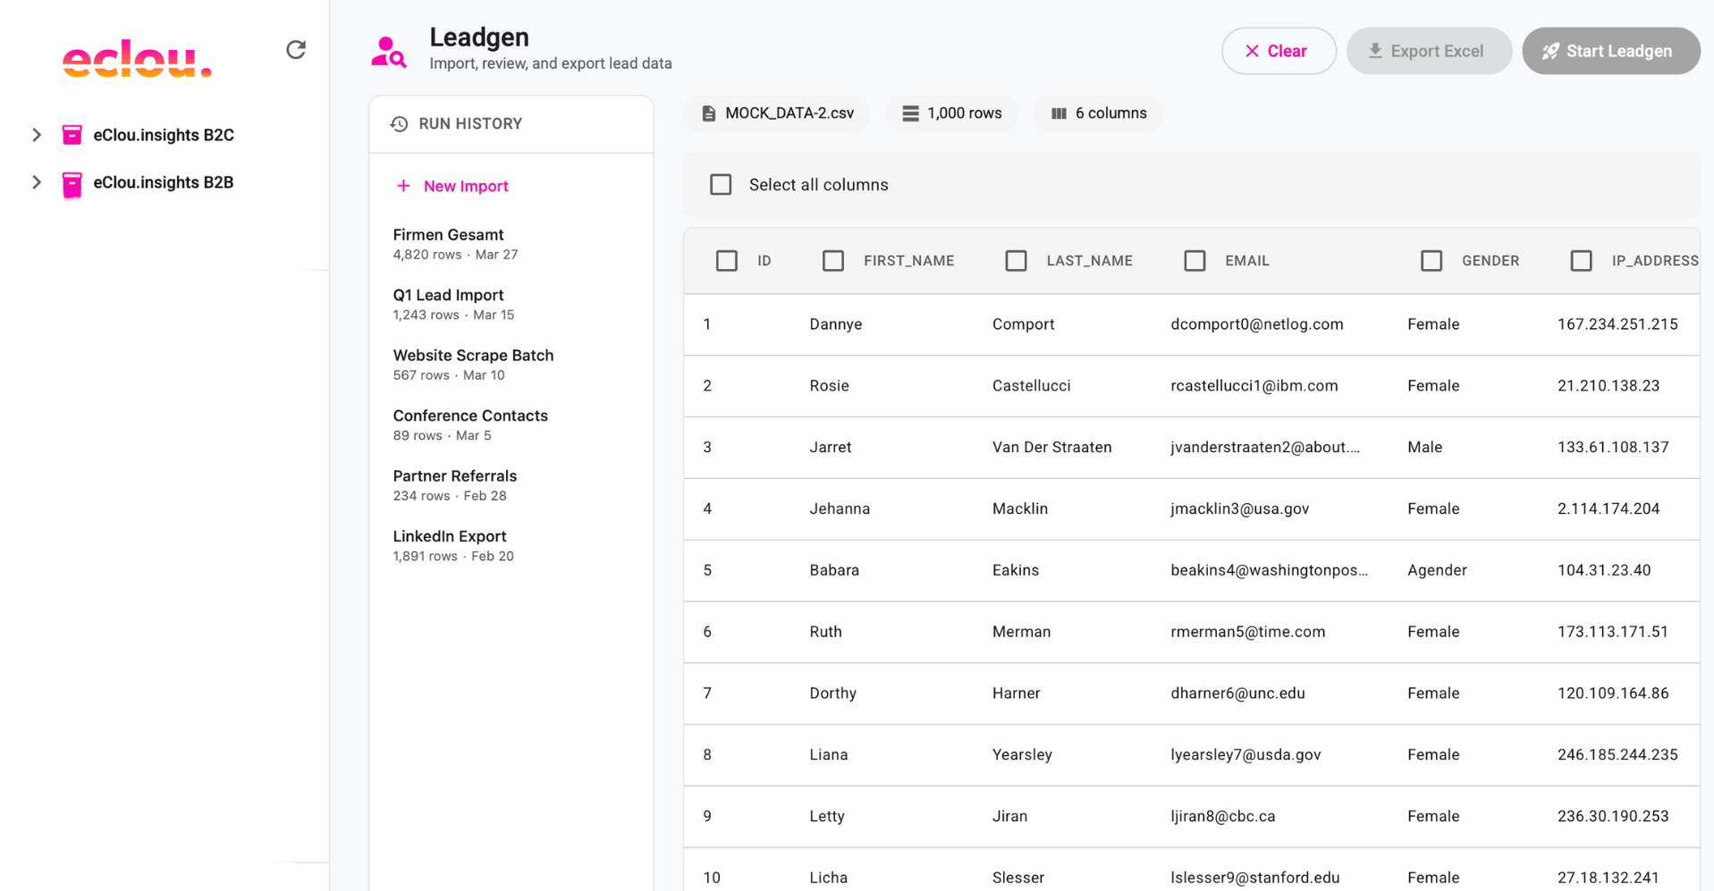The image size is (1714, 891).
Task: Click IP address 246.185.244.235
Action: click(x=1617, y=755)
